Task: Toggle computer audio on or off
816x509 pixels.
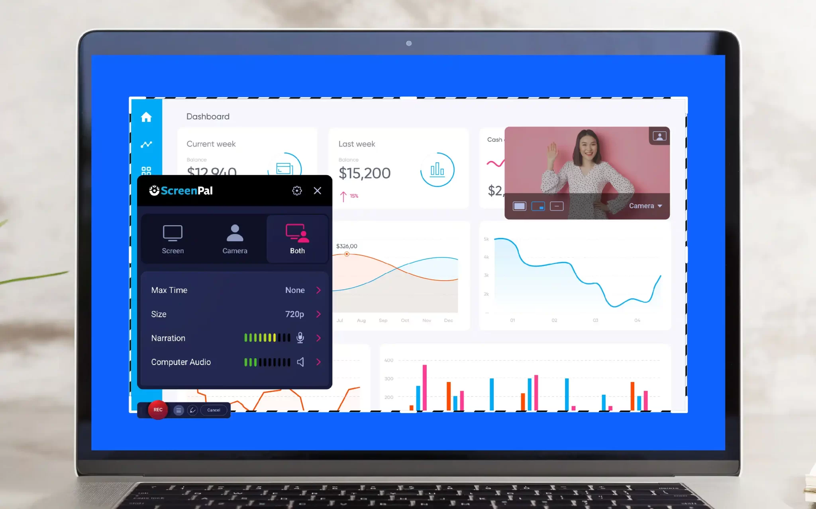Action: pyautogui.click(x=300, y=362)
